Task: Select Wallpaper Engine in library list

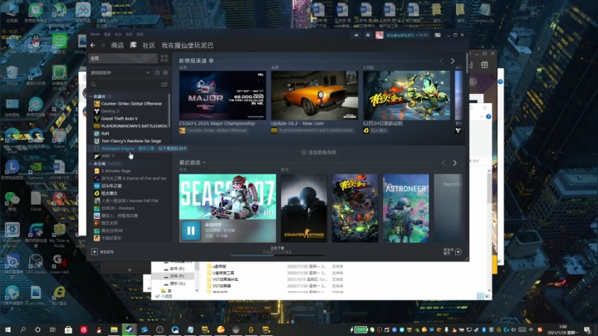Action: point(140,149)
